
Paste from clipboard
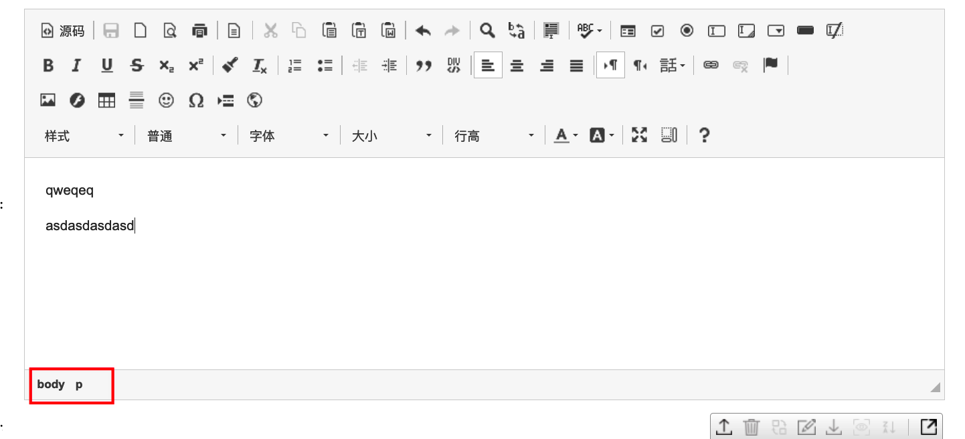(x=329, y=30)
